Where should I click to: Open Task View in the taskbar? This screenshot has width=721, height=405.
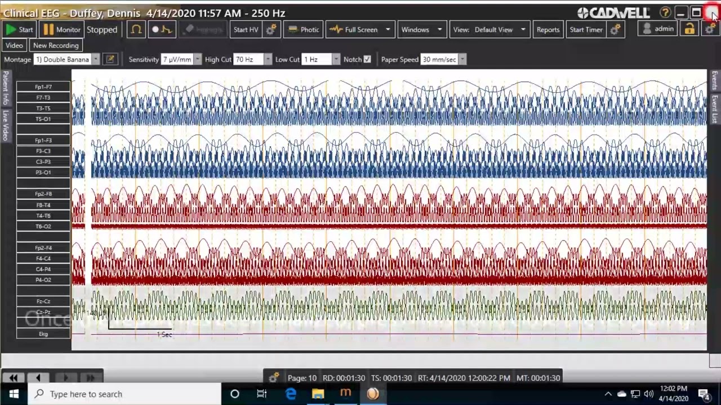pos(262,394)
